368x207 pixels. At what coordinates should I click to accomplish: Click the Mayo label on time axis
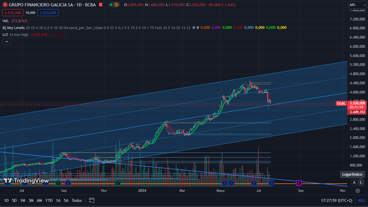tap(221, 190)
